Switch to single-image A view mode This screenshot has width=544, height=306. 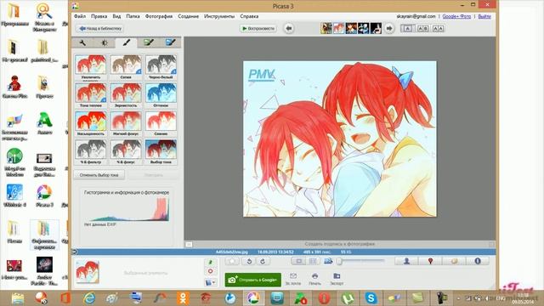pyautogui.click(x=408, y=28)
